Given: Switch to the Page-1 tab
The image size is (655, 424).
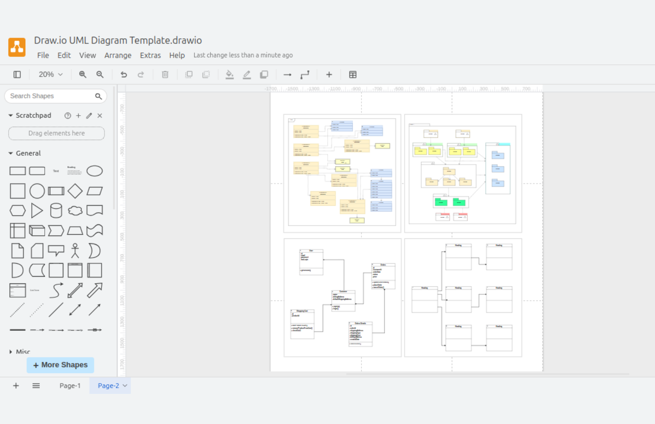Looking at the screenshot, I should point(70,386).
